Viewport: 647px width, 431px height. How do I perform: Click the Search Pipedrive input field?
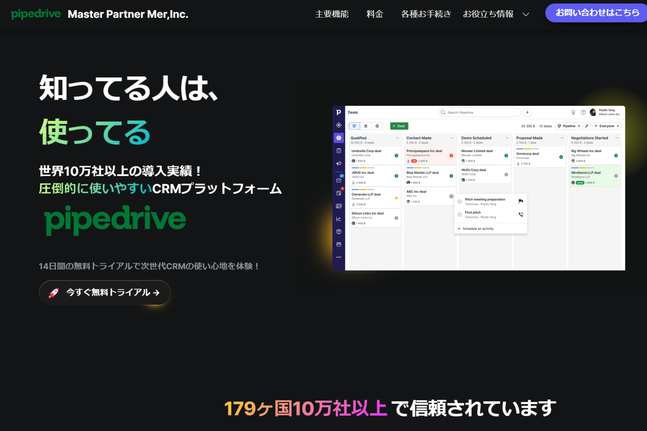click(480, 112)
